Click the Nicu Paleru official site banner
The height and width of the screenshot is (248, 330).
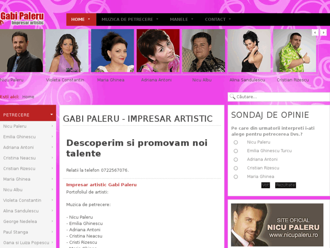277,225
